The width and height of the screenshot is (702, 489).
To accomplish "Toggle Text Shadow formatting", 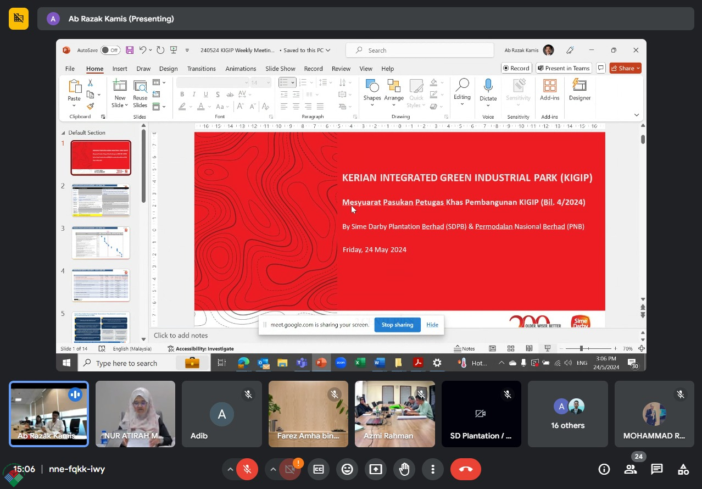I will (x=218, y=95).
